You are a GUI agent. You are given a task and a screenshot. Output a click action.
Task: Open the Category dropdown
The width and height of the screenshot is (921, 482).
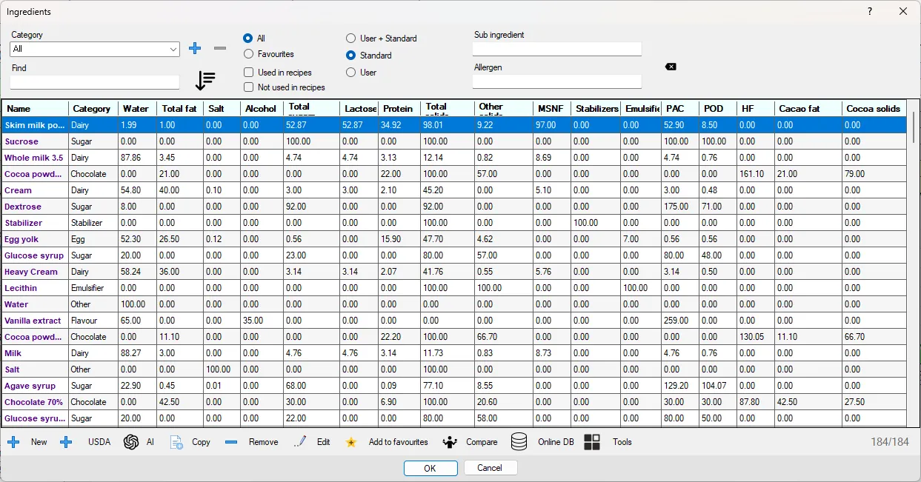[x=95, y=49]
